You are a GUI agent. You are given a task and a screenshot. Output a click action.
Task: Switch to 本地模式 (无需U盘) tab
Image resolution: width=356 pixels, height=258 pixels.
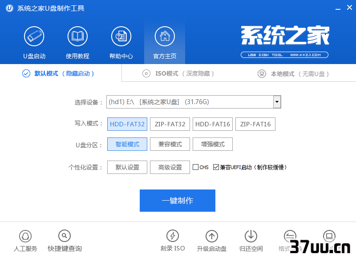coord(293,74)
